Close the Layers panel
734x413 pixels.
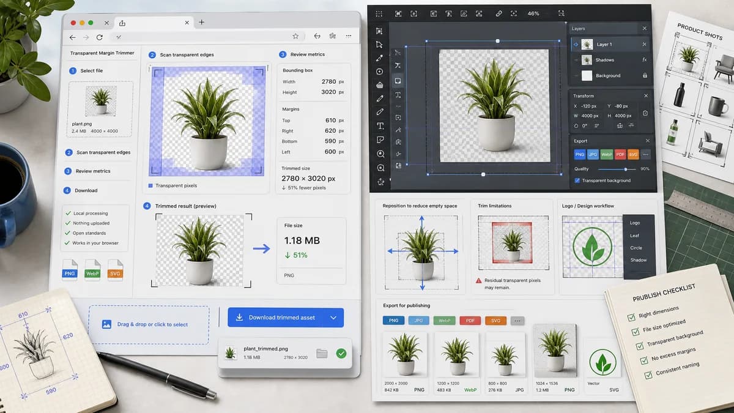(644, 29)
